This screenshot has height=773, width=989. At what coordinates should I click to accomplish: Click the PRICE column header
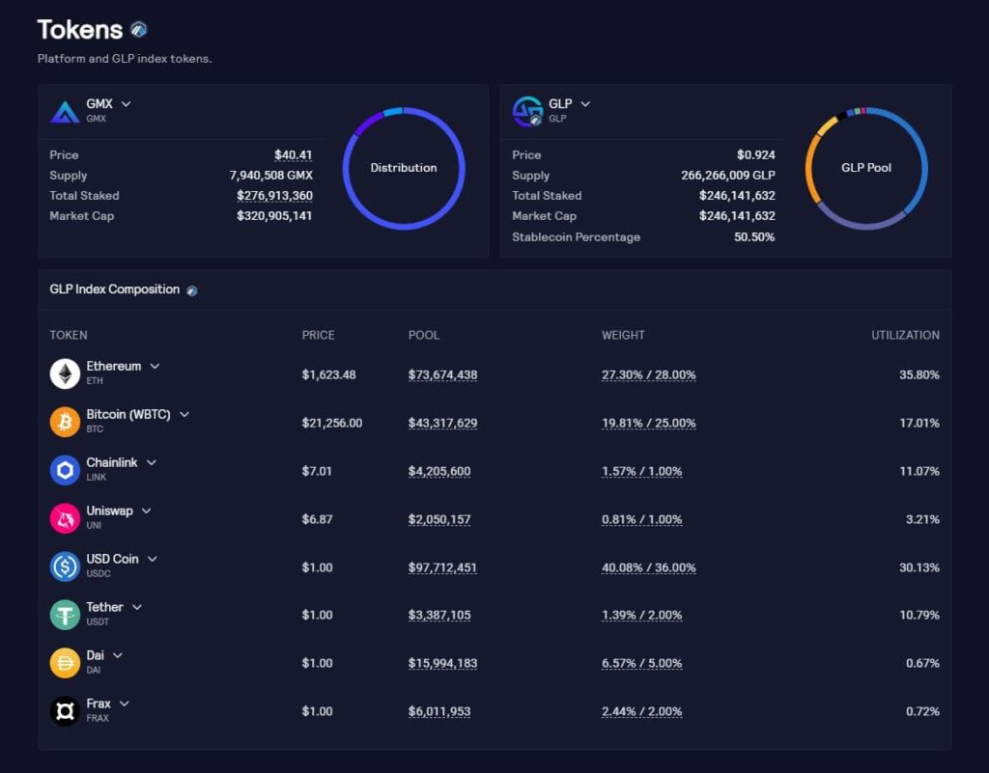click(x=318, y=335)
